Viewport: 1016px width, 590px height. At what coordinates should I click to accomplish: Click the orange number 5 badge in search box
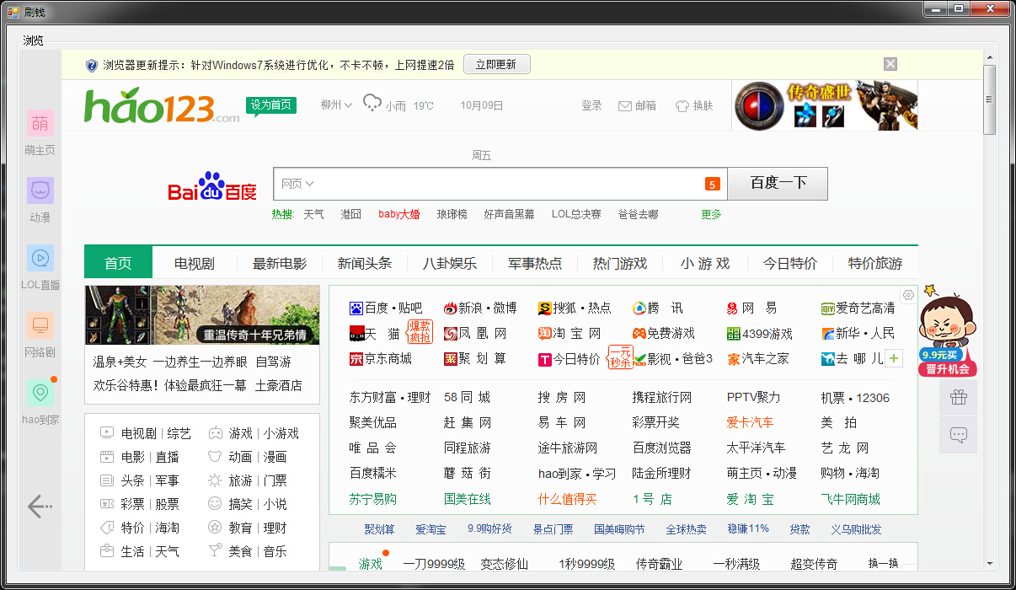tap(712, 184)
